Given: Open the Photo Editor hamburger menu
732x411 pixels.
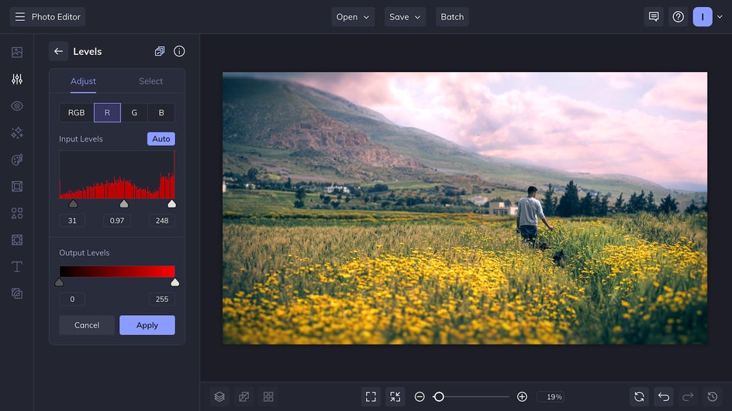Looking at the screenshot, I should (x=19, y=17).
